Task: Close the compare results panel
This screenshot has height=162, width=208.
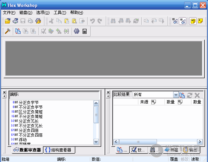Action: [x=108, y=92]
